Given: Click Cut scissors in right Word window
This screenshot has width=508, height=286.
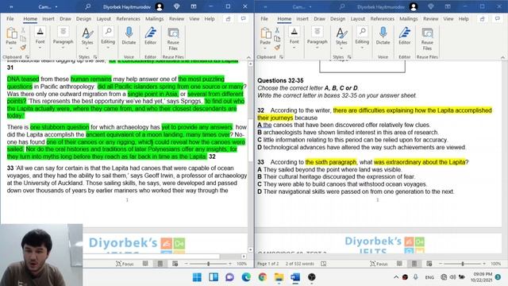Looking at the screenshot, I should (277, 30).
